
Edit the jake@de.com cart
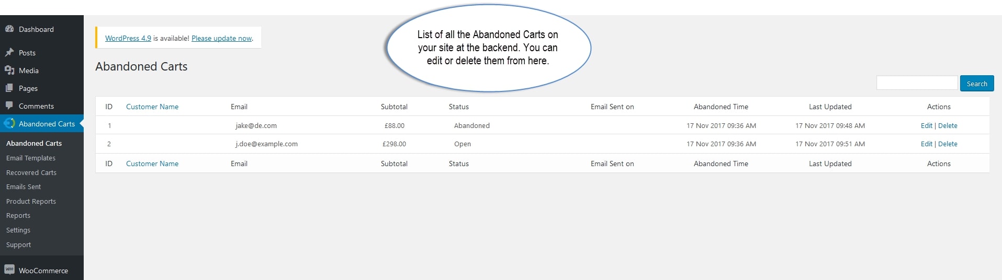coord(926,125)
